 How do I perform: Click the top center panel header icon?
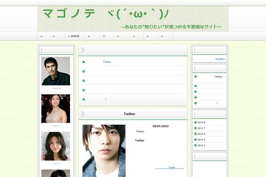pos(83,50)
